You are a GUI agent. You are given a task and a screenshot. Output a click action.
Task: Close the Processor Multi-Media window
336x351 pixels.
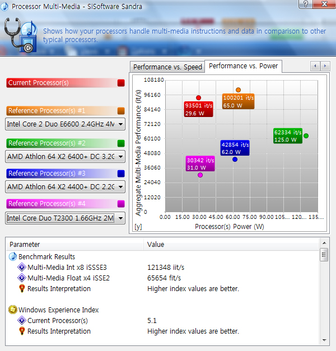pyautogui.click(x=324, y=4)
